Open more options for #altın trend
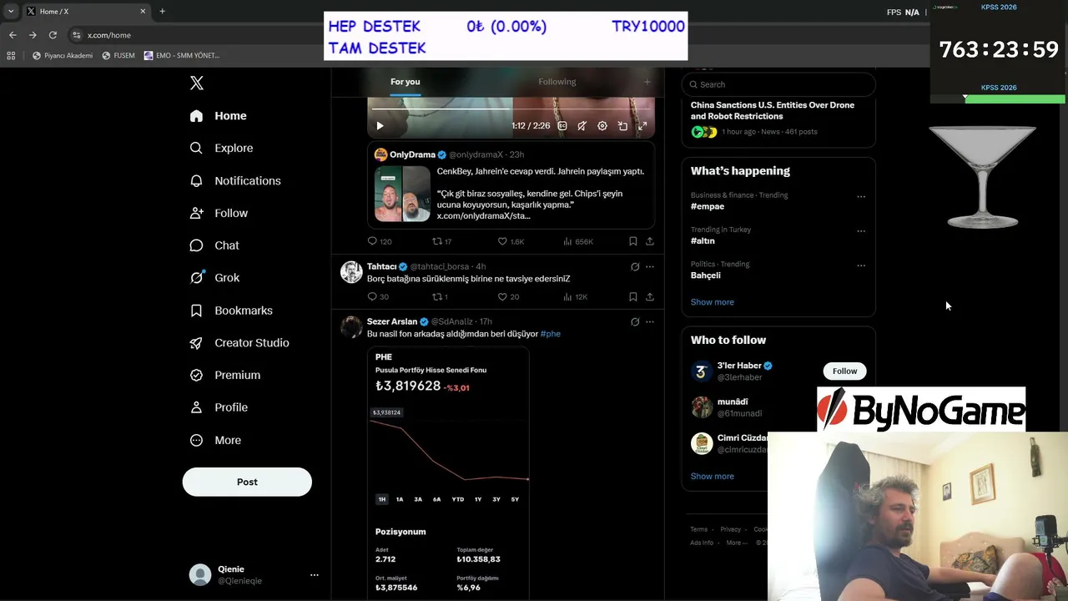 click(x=861, y=231)
